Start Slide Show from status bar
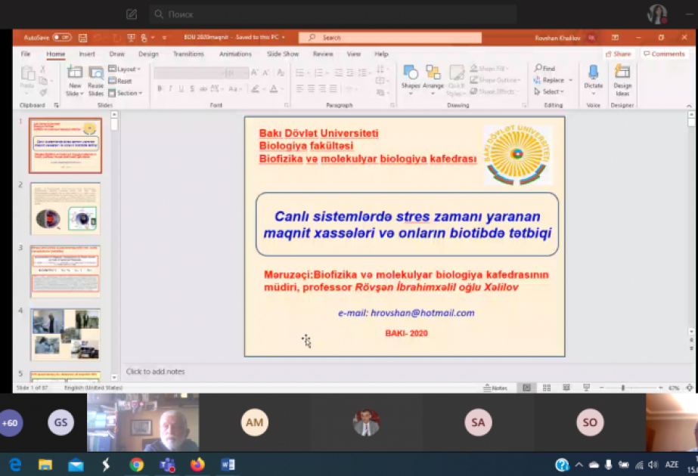This screenshot has width=698, height=476. [586, 388]
